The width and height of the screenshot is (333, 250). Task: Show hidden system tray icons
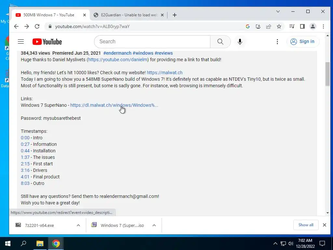(275, 243)
